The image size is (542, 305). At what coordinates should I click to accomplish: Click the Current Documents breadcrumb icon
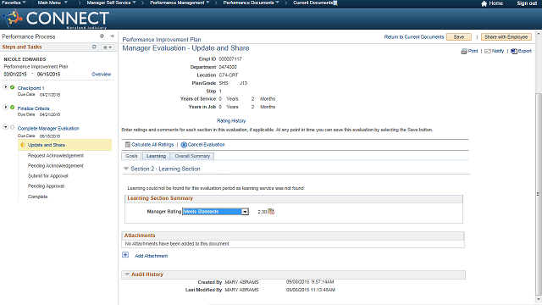click(x=335, y=3)
